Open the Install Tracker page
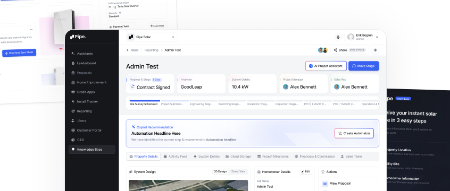The image size is (450, 191). pyautogui.click(x=91, y=102)
